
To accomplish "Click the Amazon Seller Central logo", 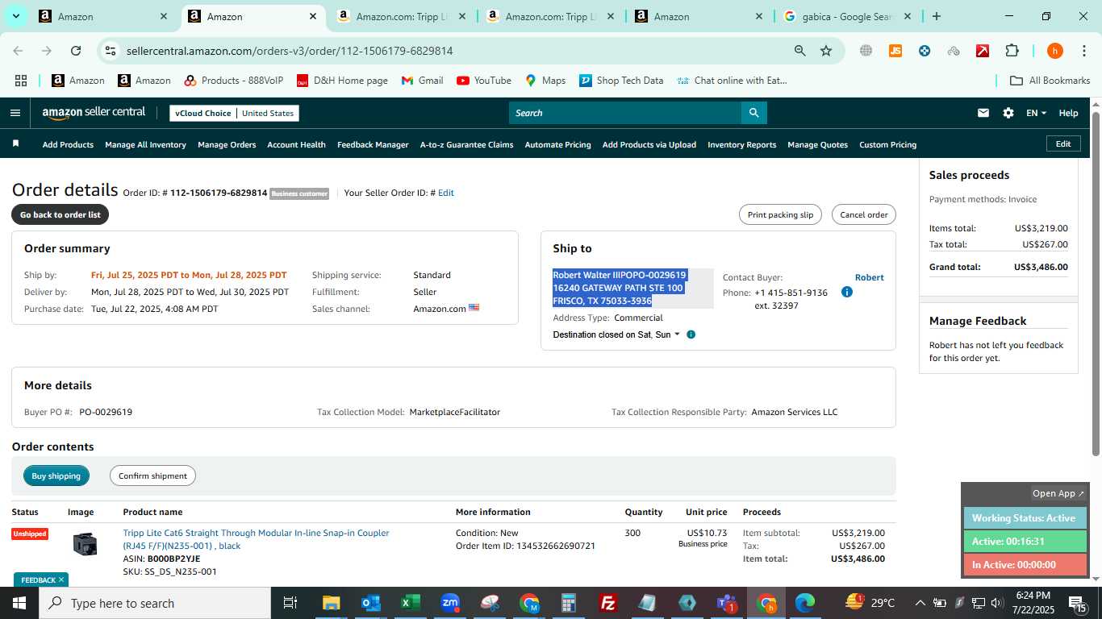I will click(x=94, y=113).
